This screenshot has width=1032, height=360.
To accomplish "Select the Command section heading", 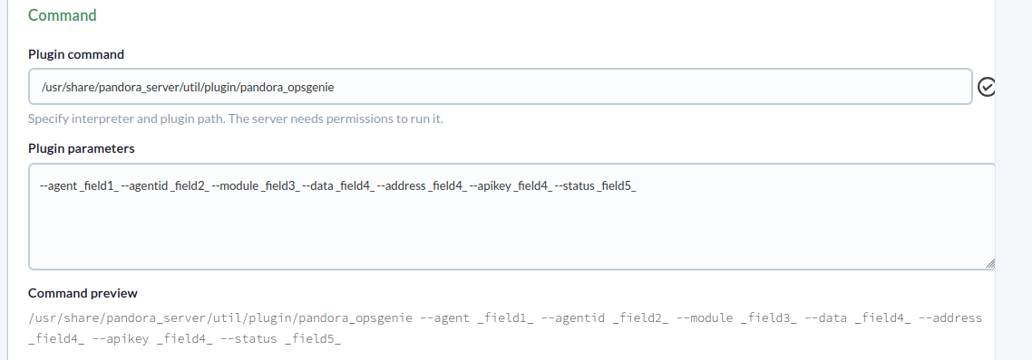I will coord(63,15).
